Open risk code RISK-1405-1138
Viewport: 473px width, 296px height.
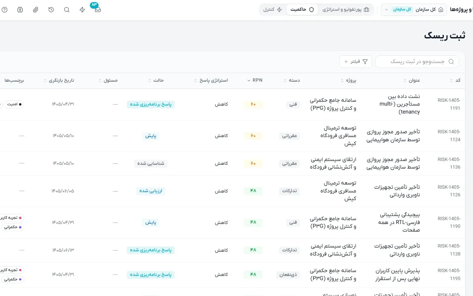[x=449, y=250]
